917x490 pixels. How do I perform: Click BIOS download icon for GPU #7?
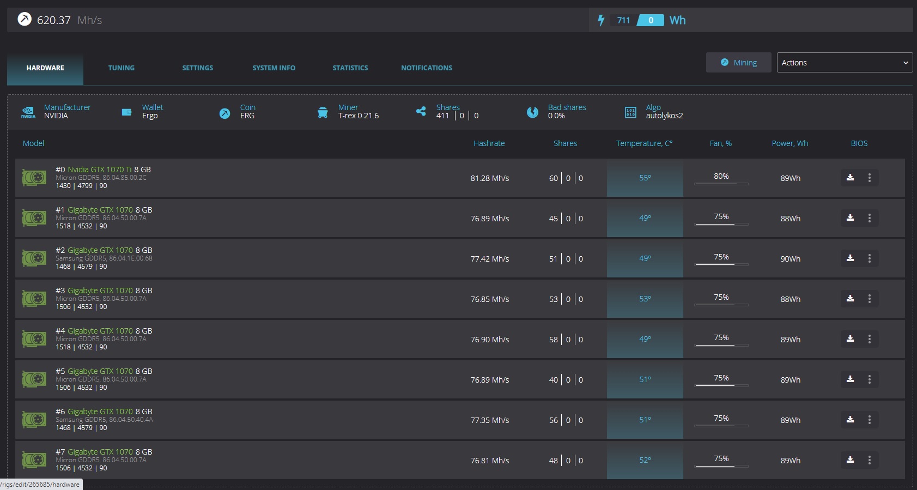850,460
